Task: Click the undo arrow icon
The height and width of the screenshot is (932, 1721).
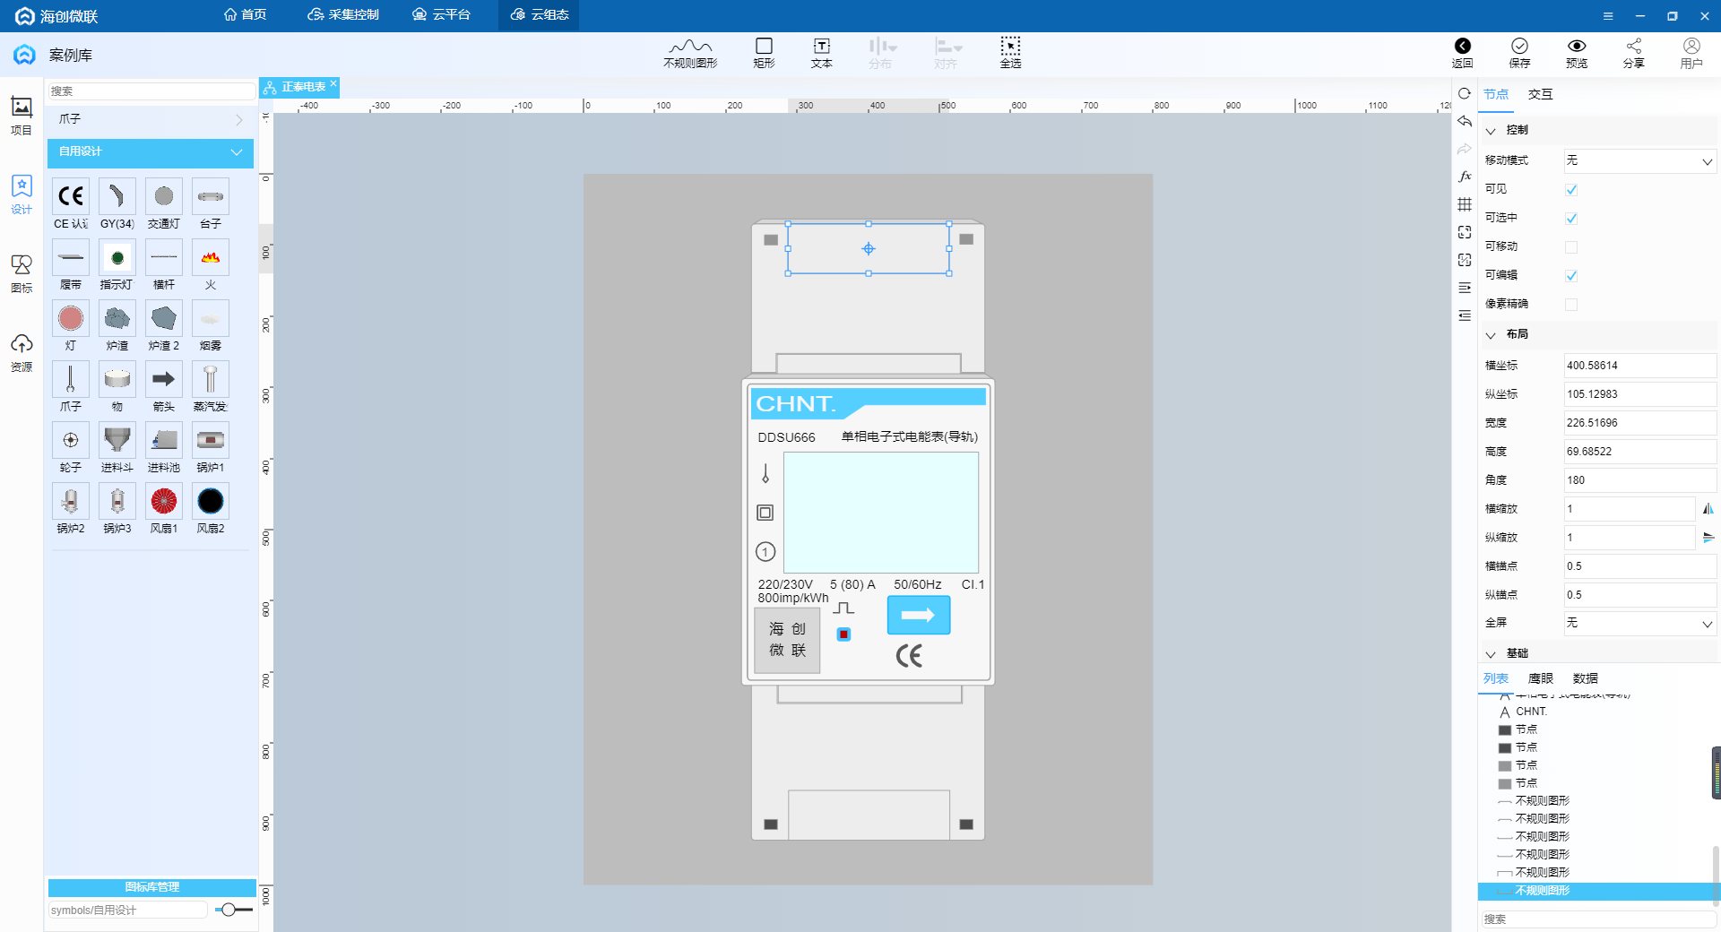Action: (x=1465, y=121)
